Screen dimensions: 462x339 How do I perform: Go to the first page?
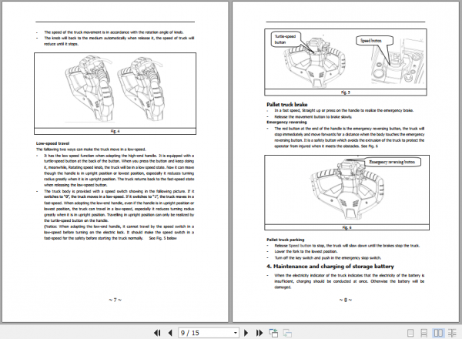click(x=157, y=333)
